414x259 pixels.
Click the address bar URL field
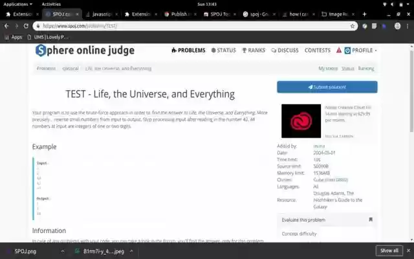pyautogui.click(x=195, y=26)
